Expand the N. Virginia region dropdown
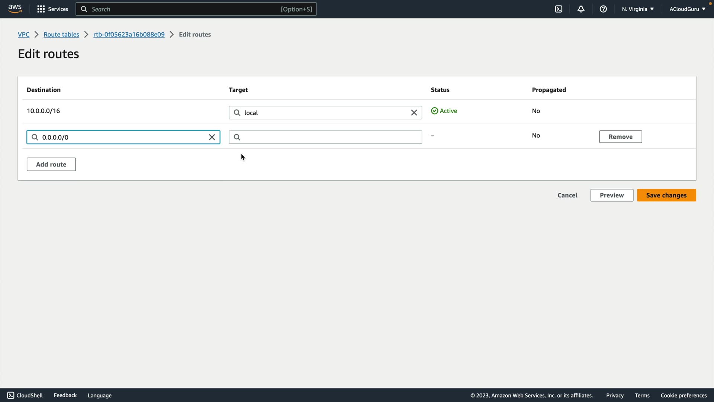 pos(637,9)
